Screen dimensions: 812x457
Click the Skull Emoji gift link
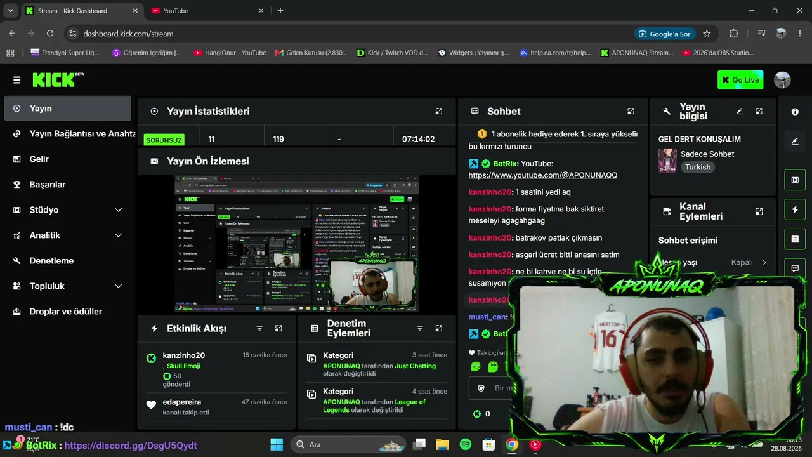click(183, 366)
